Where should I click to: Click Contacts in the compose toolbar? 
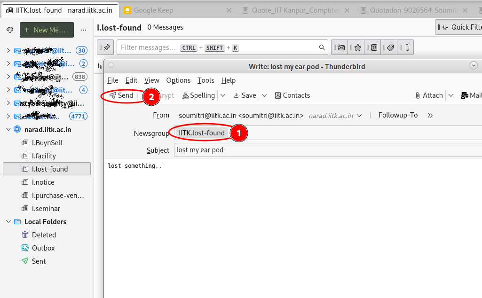[x=292, y=95]
